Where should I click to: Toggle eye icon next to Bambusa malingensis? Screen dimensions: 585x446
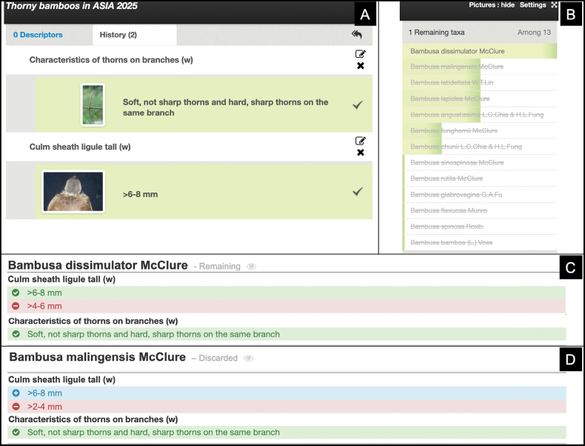pyautogui.click(x=249, y=359)
